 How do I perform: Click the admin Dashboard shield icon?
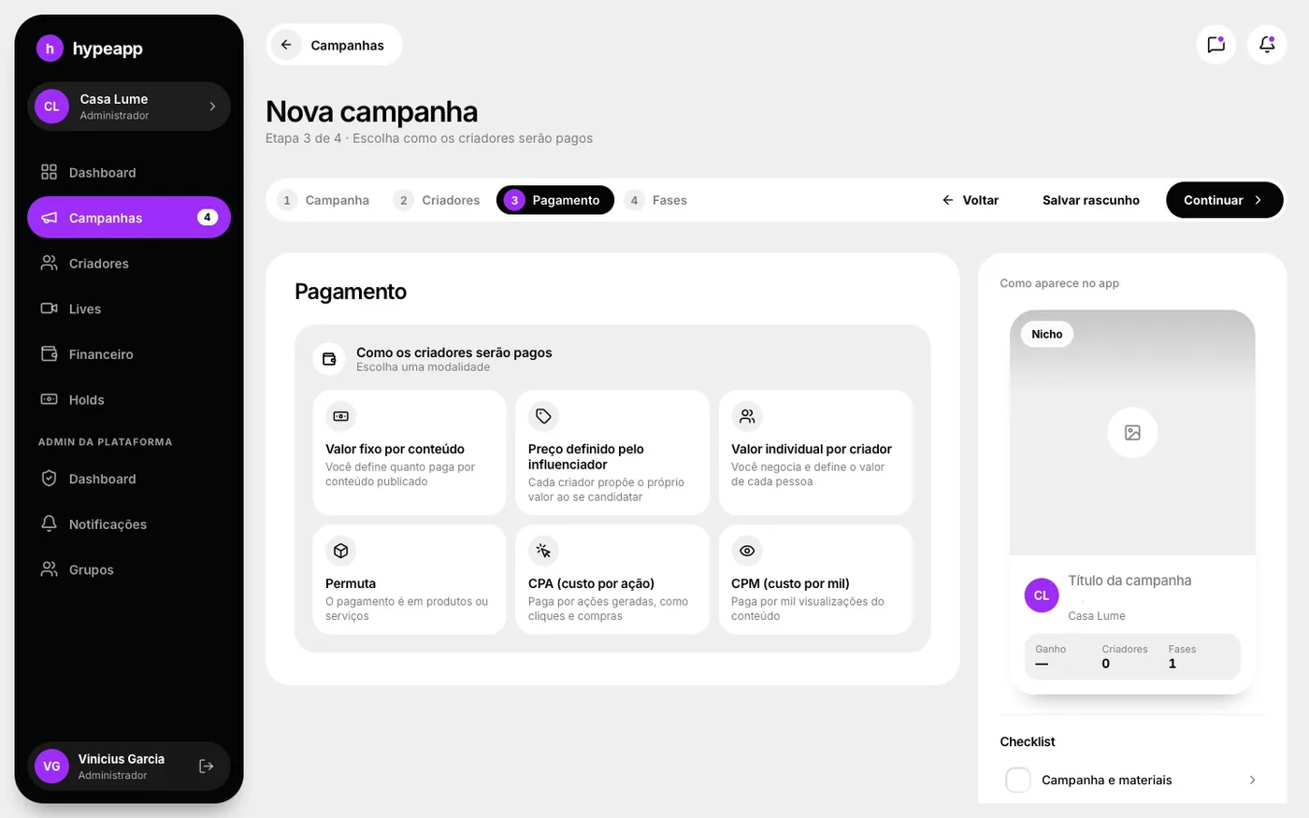click(x=49, y=479)
